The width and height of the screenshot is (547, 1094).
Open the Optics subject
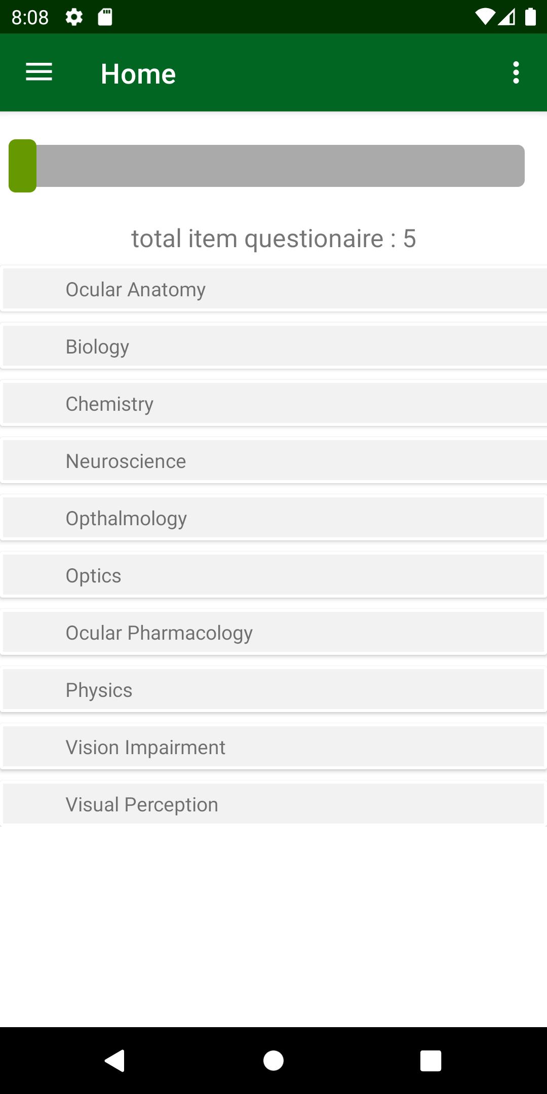[x=273, y=575]
